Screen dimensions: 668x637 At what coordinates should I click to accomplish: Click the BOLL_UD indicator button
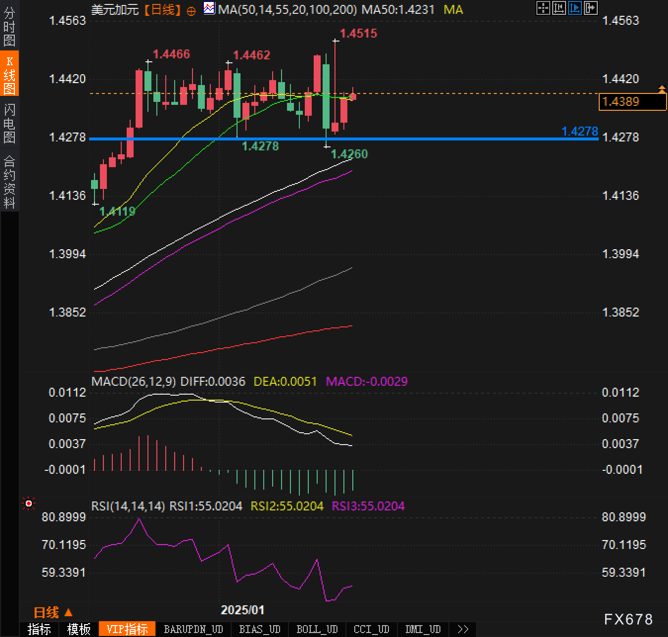[317, 629]
